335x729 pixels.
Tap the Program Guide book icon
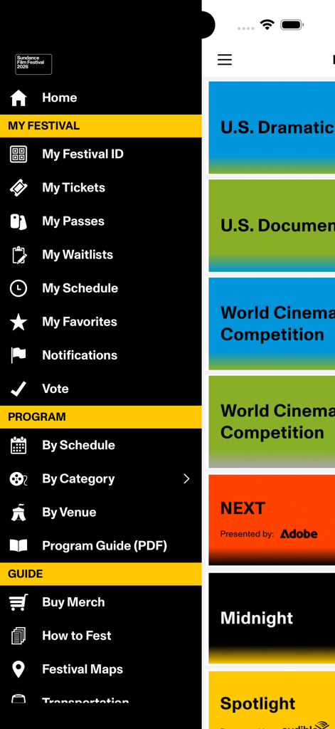[18, 546]
